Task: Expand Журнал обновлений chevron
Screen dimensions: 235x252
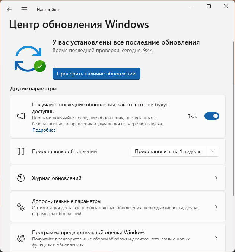Action: [x=216, y=178]
